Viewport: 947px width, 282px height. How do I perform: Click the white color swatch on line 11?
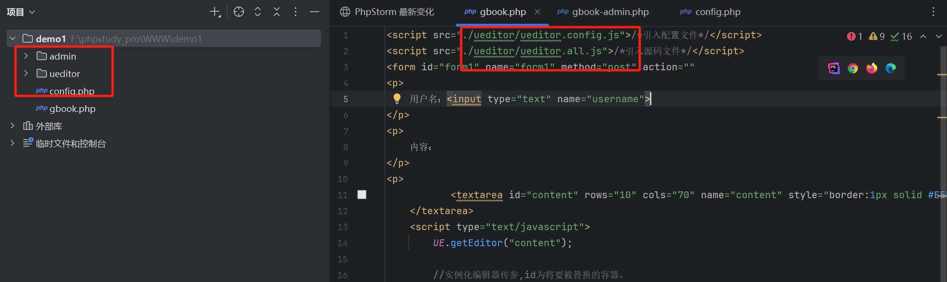point(362,195)
